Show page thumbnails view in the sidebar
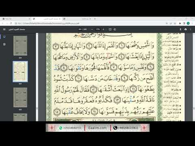This screenshot has height=146, width=195. (x=4, y=37)
